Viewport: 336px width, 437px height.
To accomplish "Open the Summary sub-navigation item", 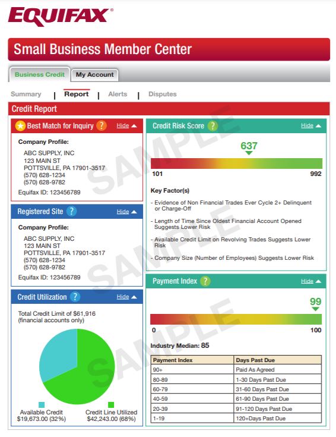I will [26, 94].
